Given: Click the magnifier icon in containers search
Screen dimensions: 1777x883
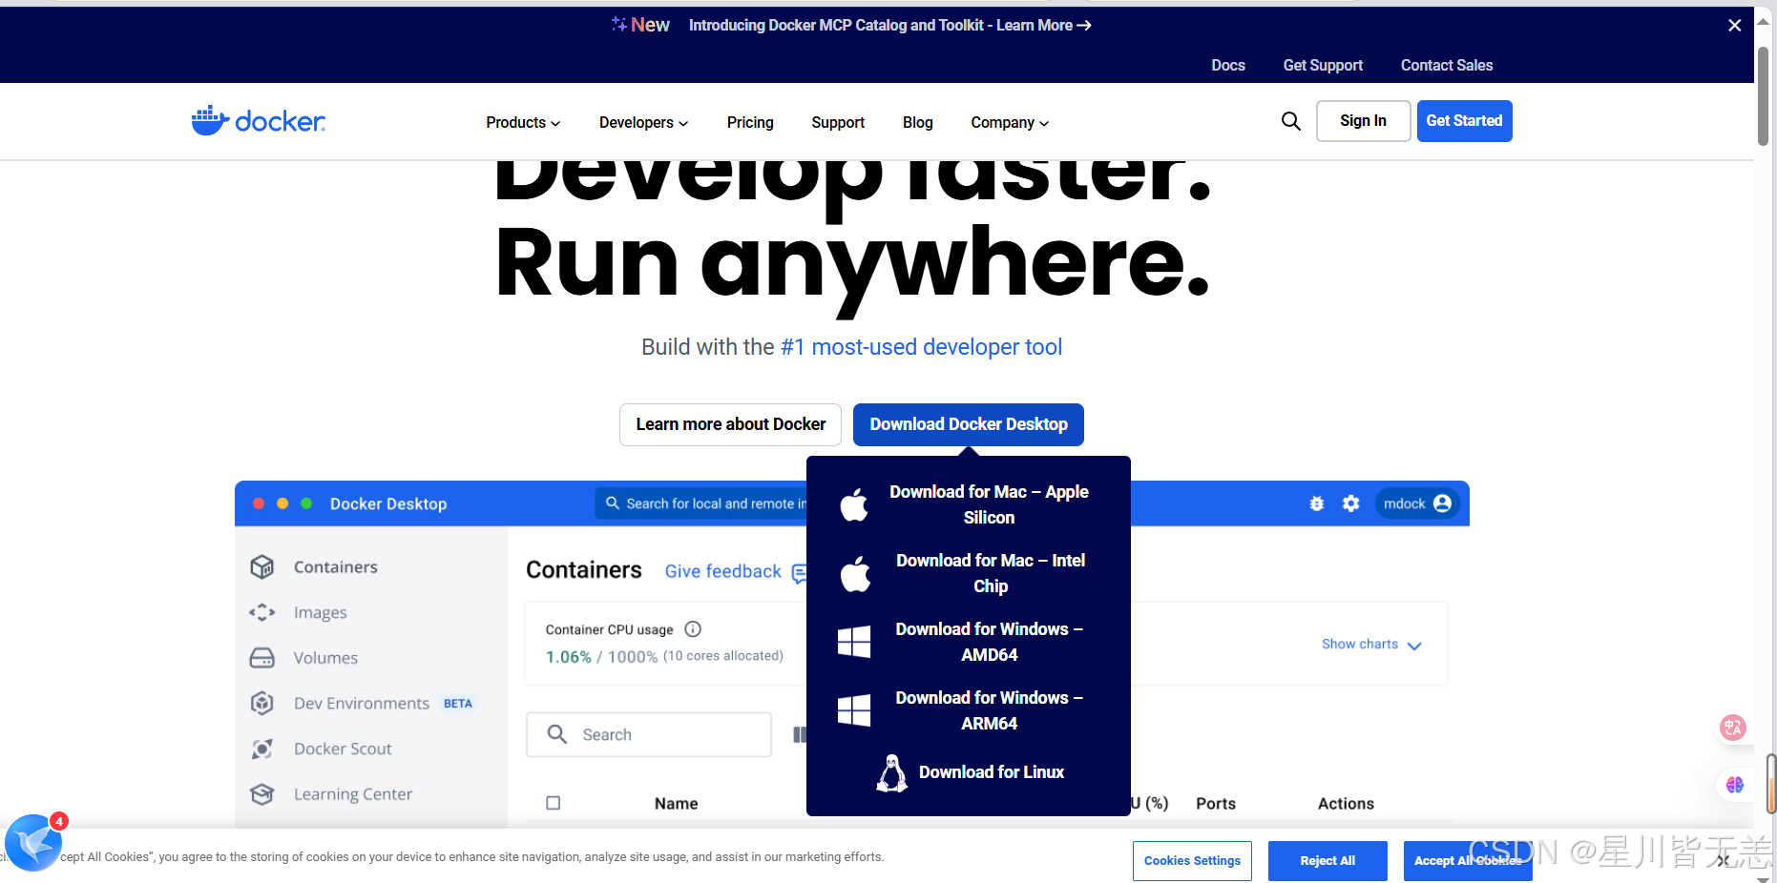Looking at the screenshot, I should (x=557, y=733).
